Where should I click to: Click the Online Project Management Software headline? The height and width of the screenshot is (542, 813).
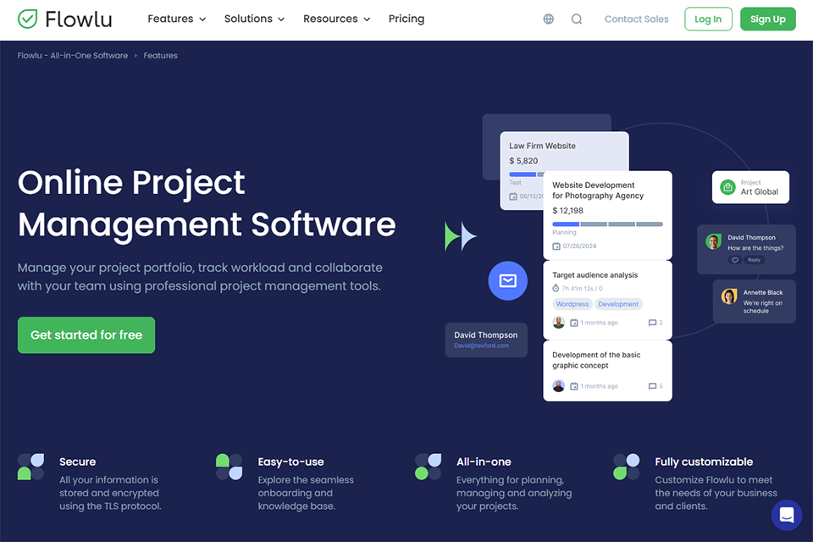207,203
